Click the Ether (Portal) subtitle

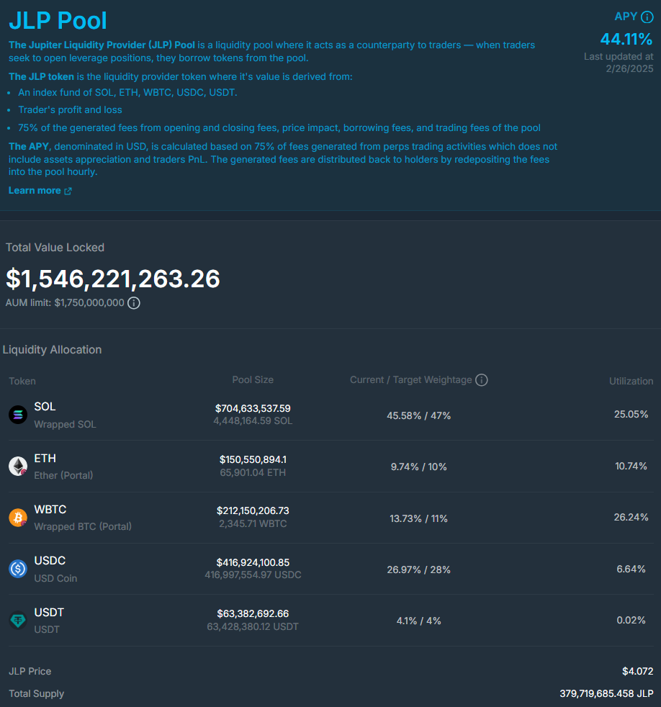[x=63, y=476]
